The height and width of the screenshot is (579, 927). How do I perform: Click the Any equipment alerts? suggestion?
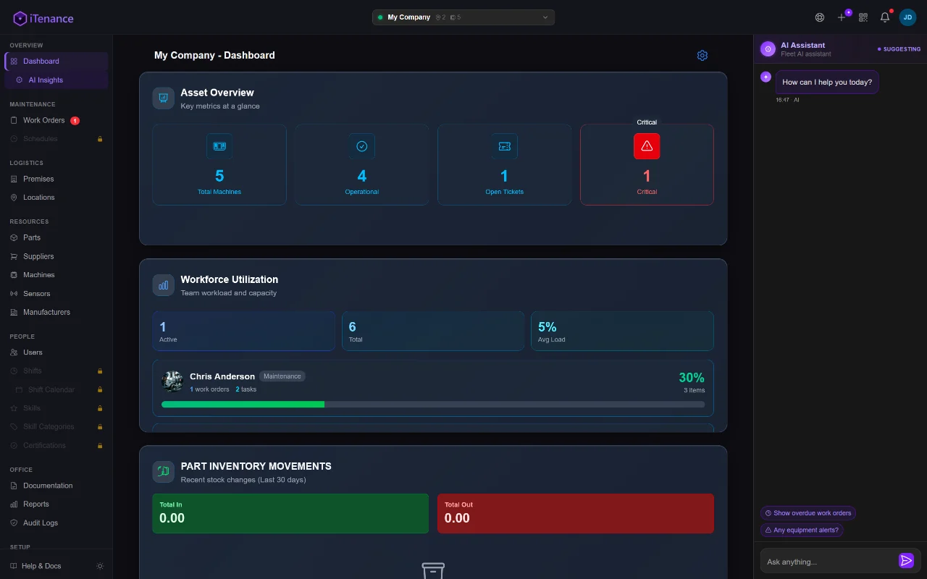(802, 530)
